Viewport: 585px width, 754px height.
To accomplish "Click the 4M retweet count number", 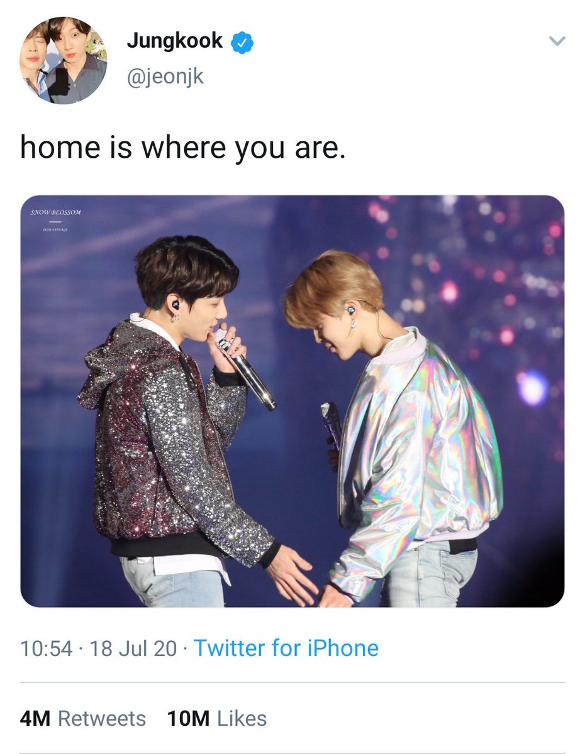I will point(35,718).
